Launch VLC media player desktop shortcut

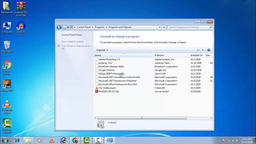7,107
